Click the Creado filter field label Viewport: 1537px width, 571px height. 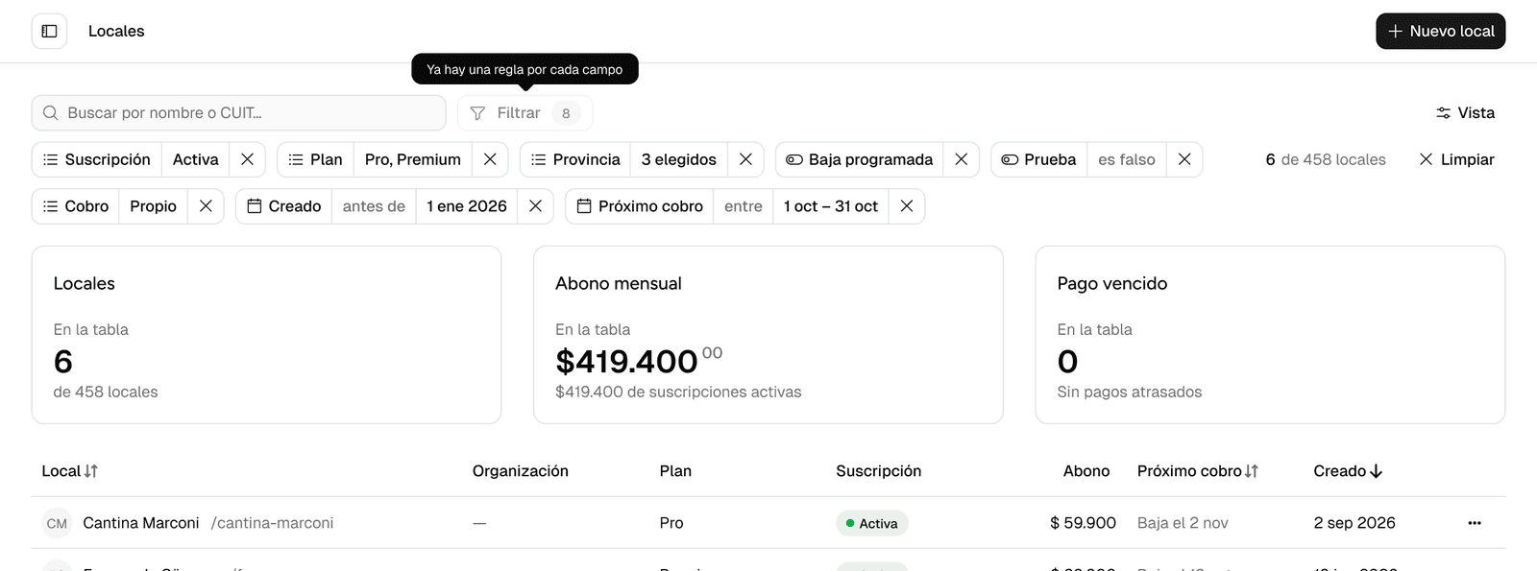[x=284, y=206]
